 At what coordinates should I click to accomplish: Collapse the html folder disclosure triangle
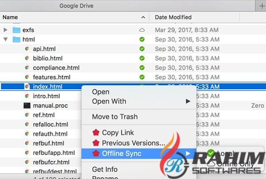pos(5,39)
